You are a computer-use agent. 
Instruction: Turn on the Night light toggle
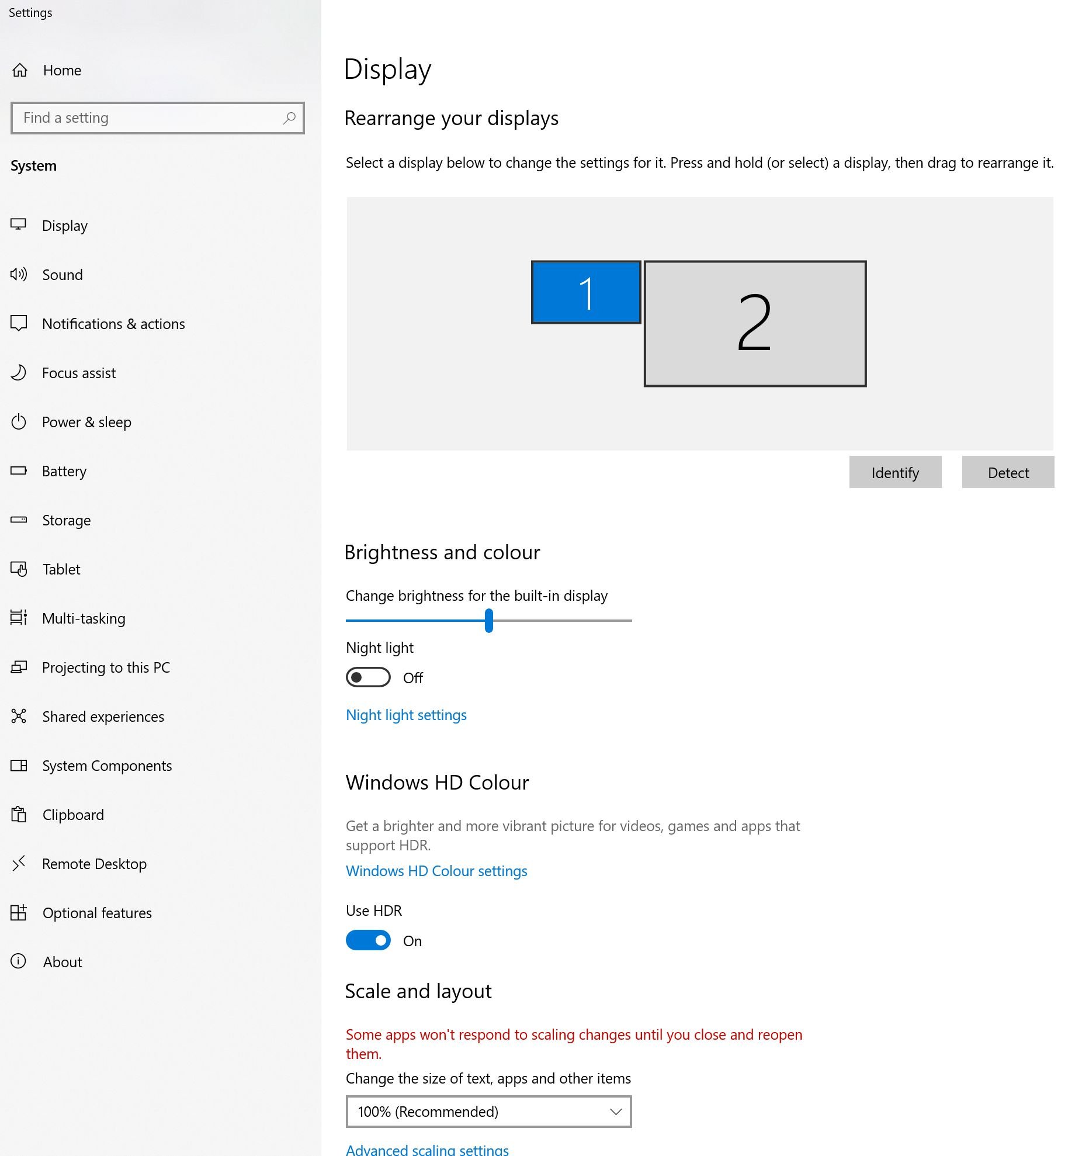point(368,677)
